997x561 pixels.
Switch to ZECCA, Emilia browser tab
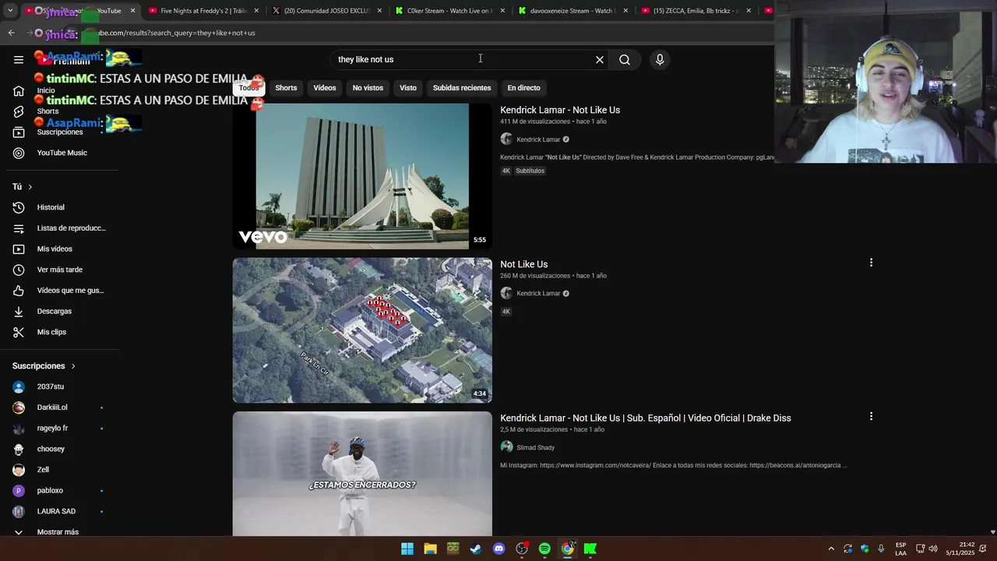(x=696, y=11)
